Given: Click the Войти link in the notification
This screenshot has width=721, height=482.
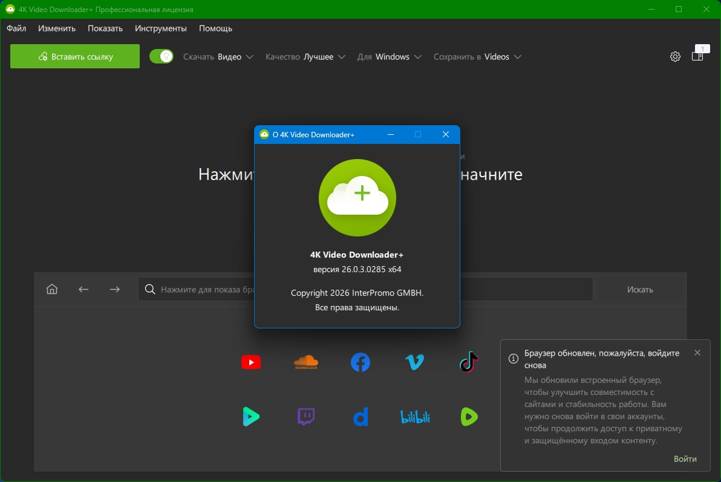Looking at the screenshot, I should [x=685, y=459].
